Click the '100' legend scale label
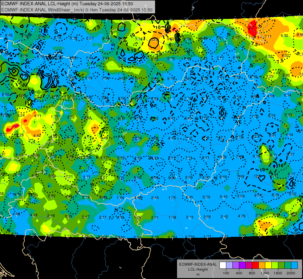 pos(226,273)
